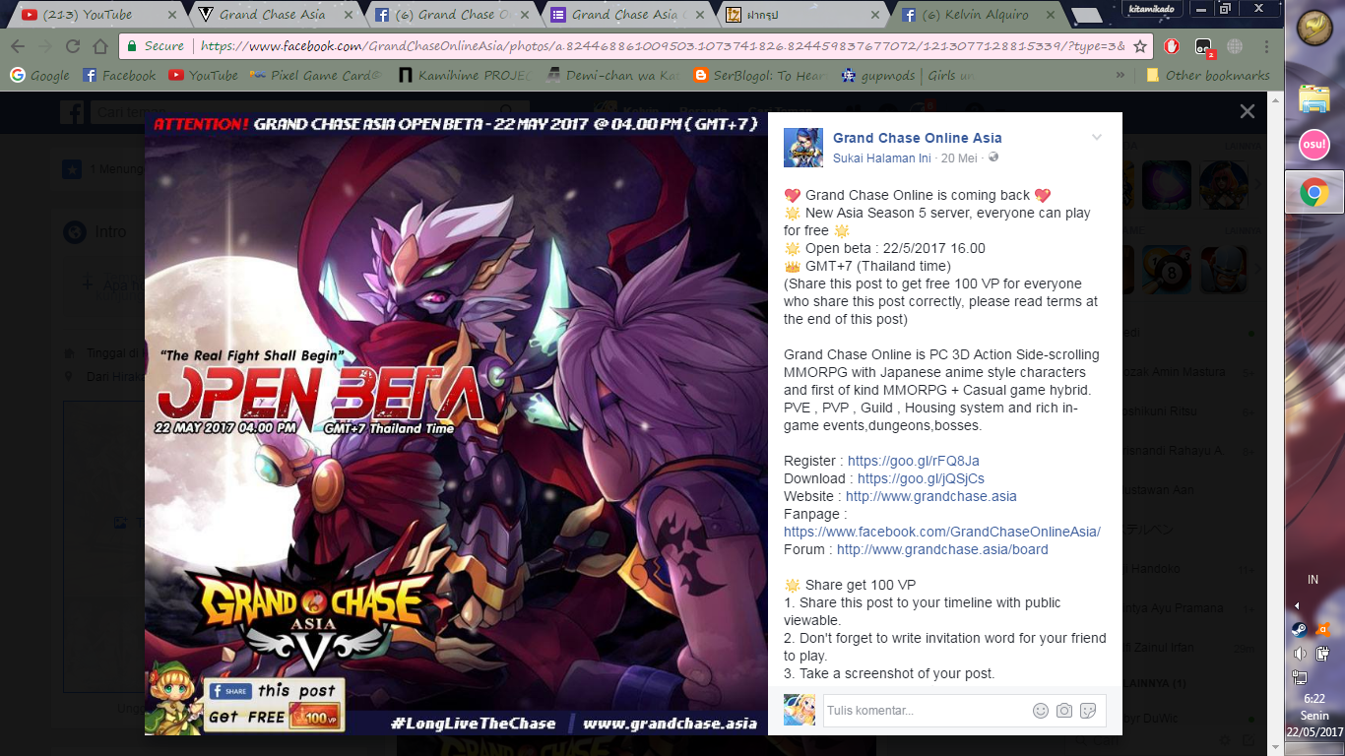Screen dimensions: 1345x756
Task: Attach a photo with the camera icon
Action: [x=1064, y=711]
